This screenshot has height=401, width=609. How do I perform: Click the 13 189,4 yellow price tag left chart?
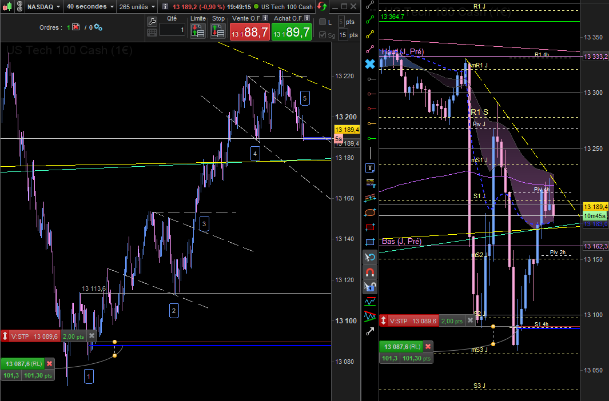[x=347, y=130]
